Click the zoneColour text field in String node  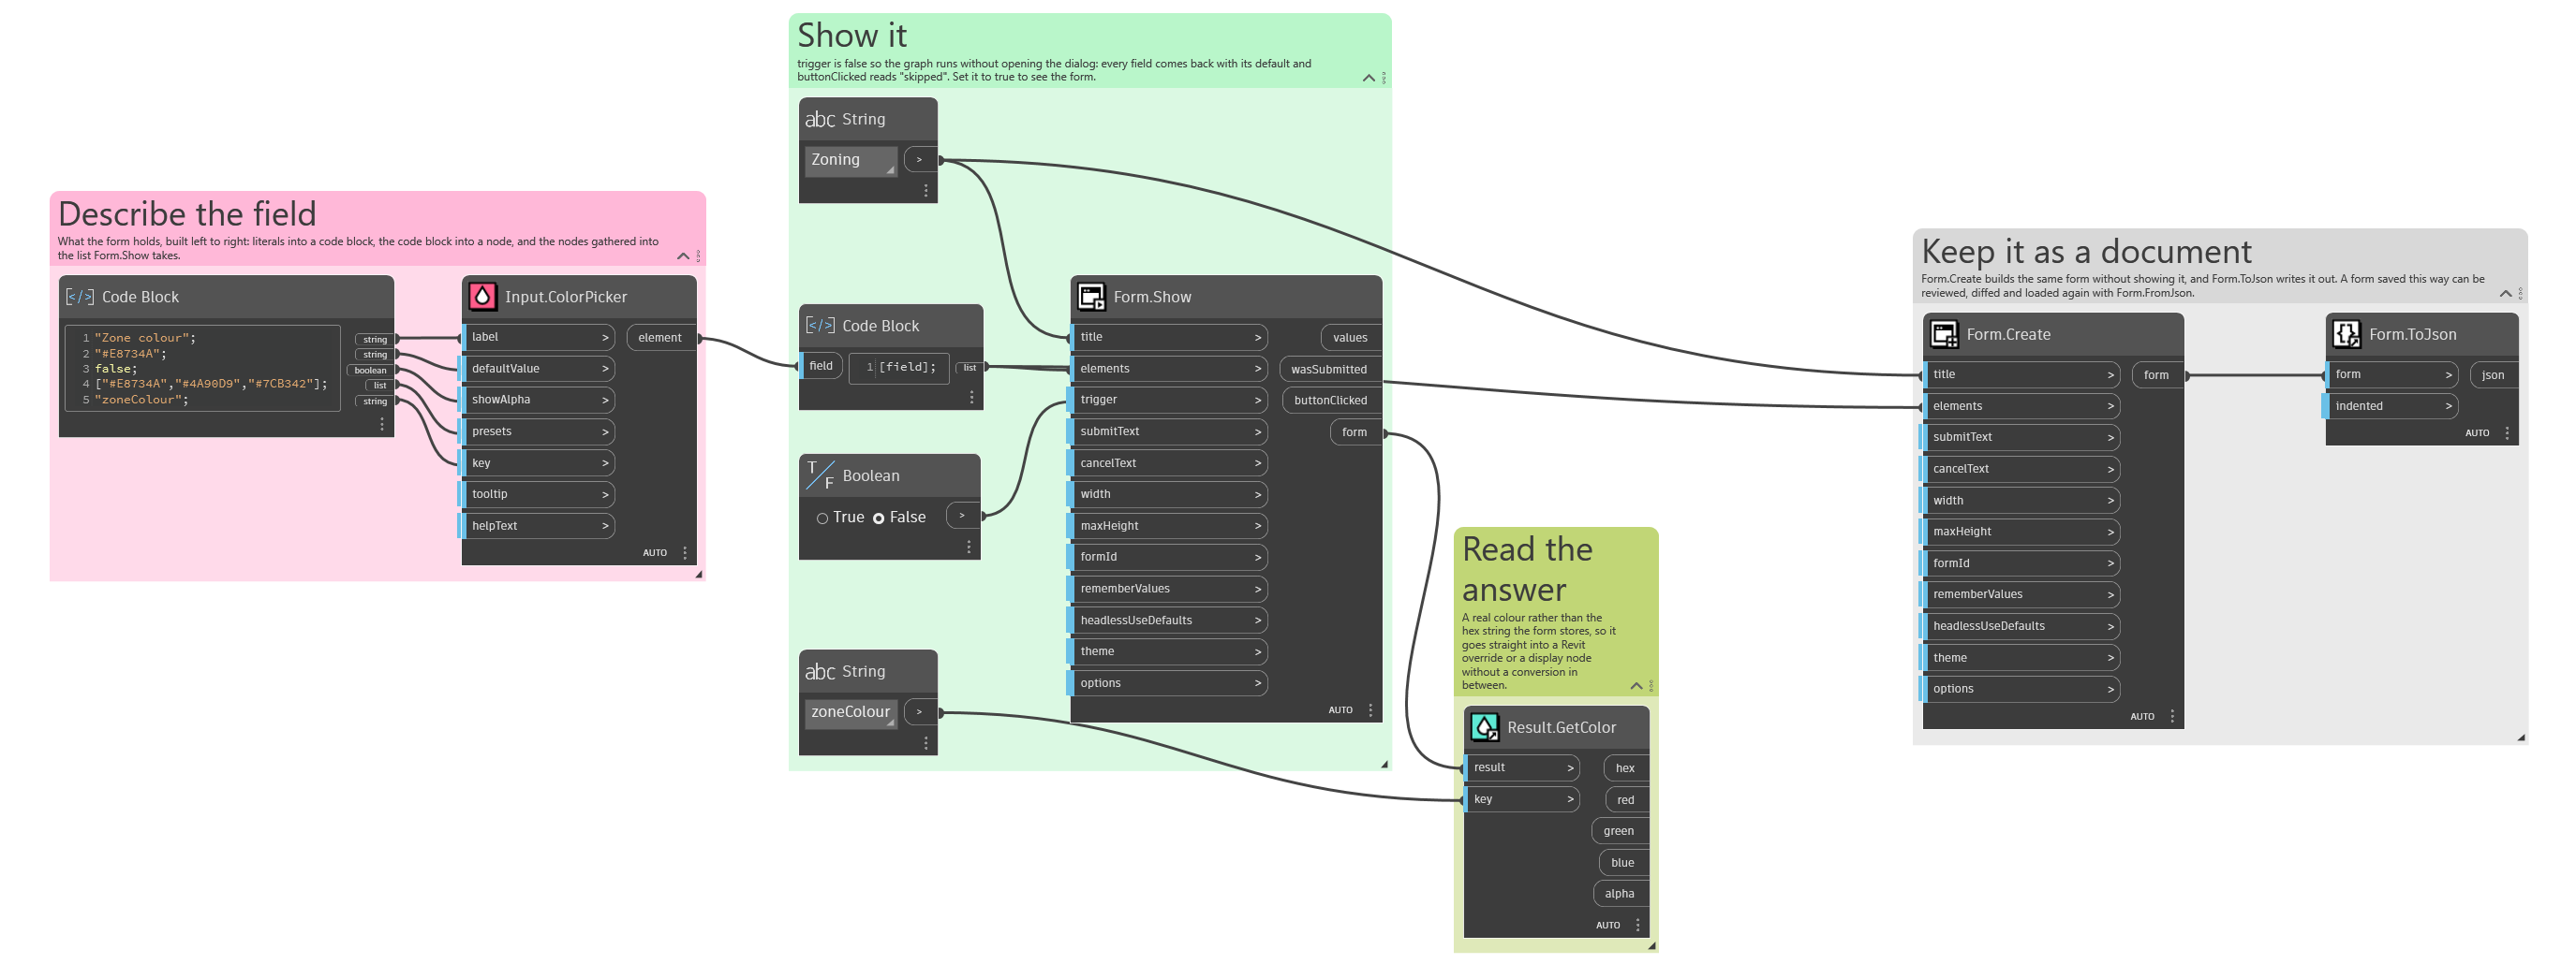coord(851,712)
